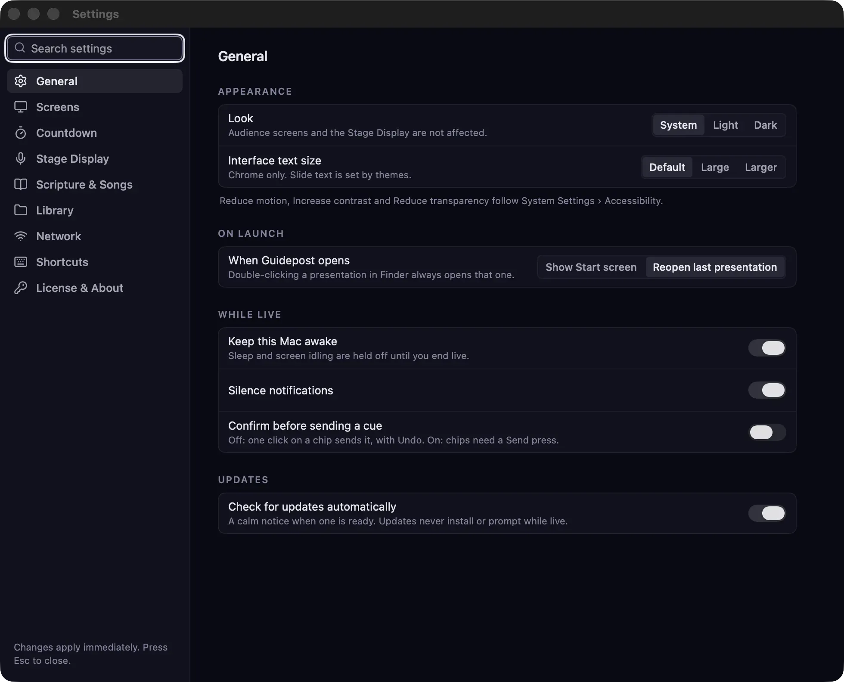This screenshot has width=844, height=682.
Task: Select System look option
Action: click(x=678, y=125)
